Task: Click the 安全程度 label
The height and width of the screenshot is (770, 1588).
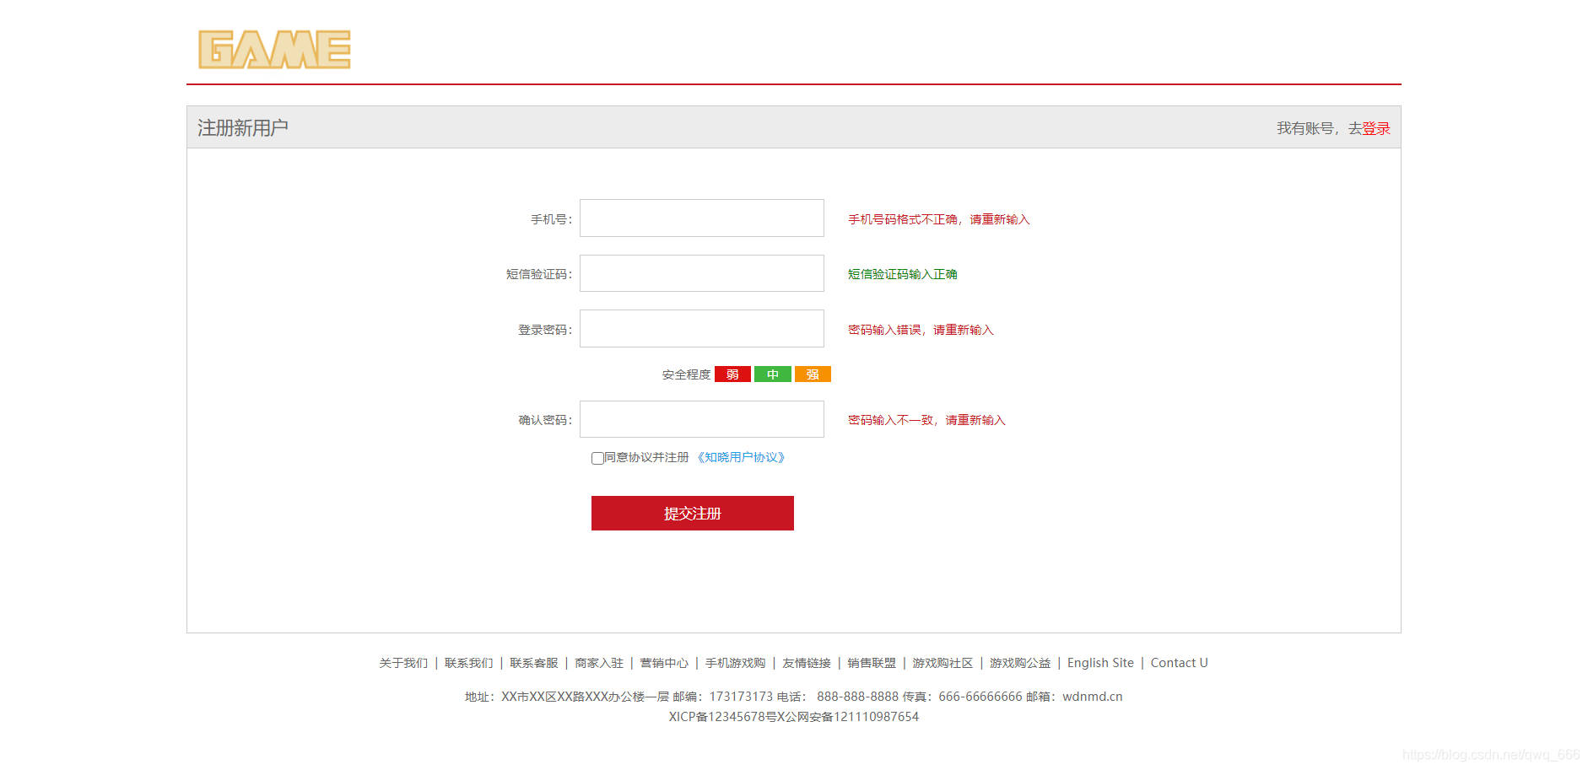Action: tap(686, 374)
